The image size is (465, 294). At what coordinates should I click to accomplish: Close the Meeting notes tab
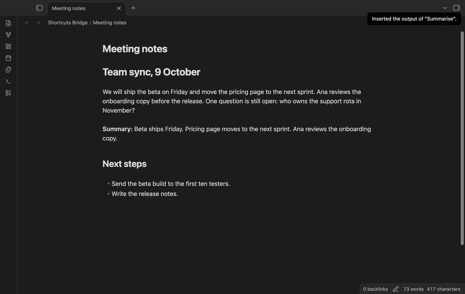point(119,8)
